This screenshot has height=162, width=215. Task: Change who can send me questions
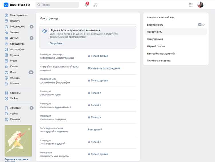[98, 154]
